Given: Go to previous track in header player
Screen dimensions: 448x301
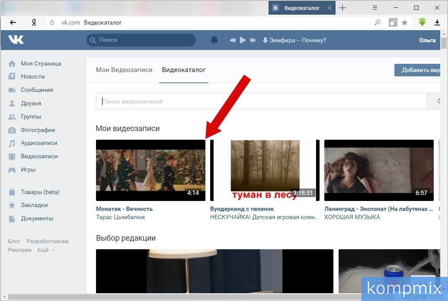Looking at the screenshot, I should pyautogui.click(x=233, y=40).
